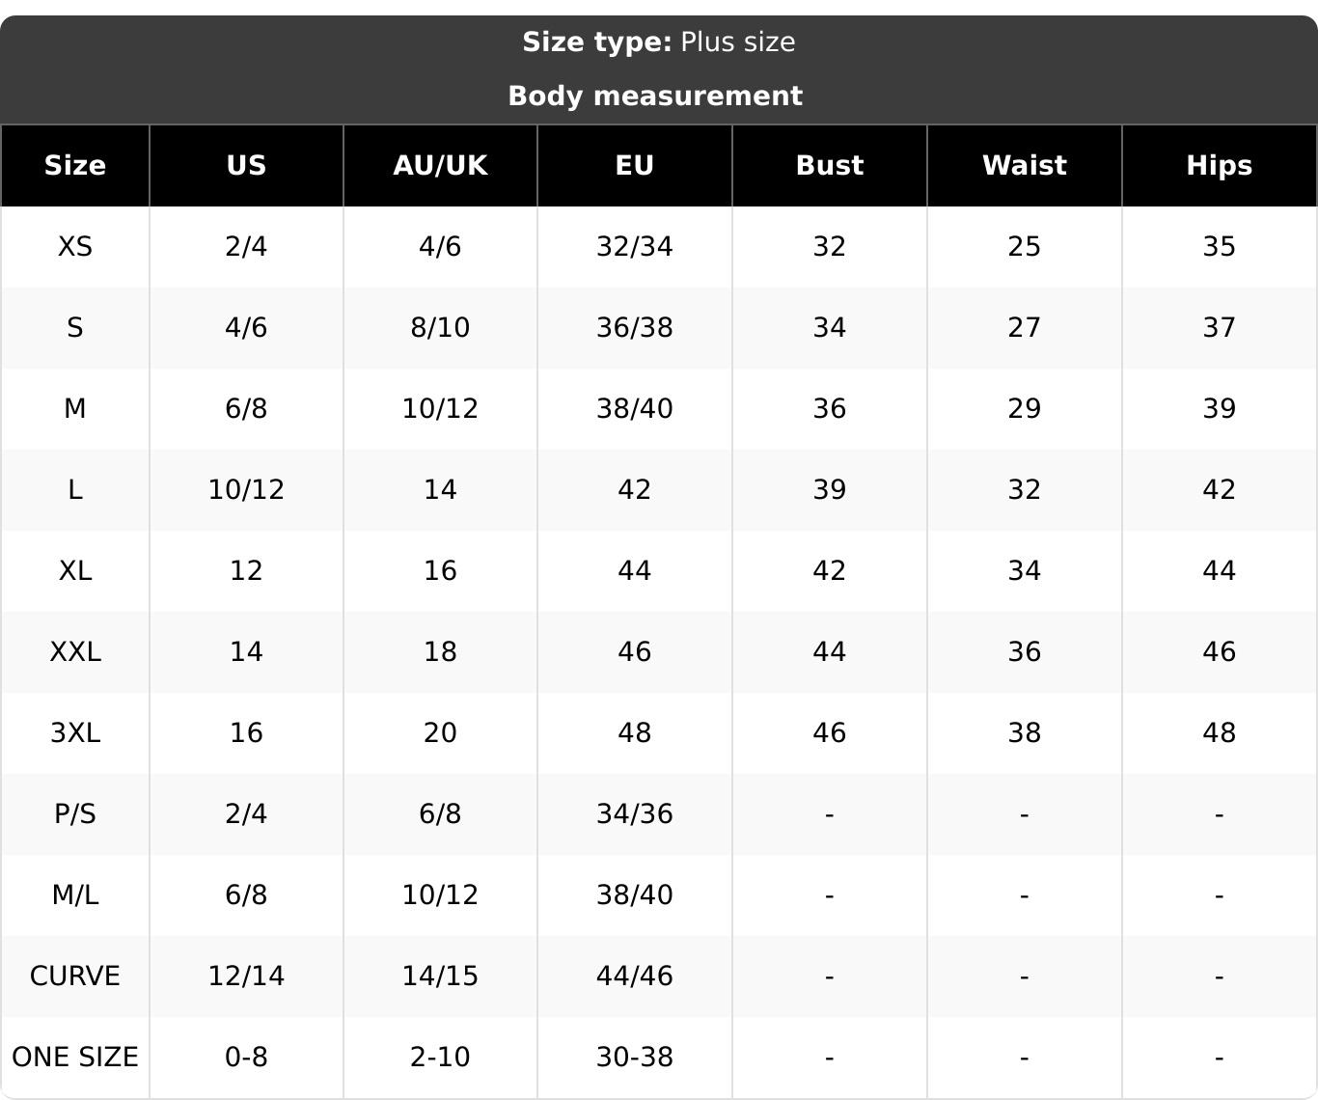Click the Hips column header
This screenshot has width=1318, height=1100.
(x=1220, y=165)
